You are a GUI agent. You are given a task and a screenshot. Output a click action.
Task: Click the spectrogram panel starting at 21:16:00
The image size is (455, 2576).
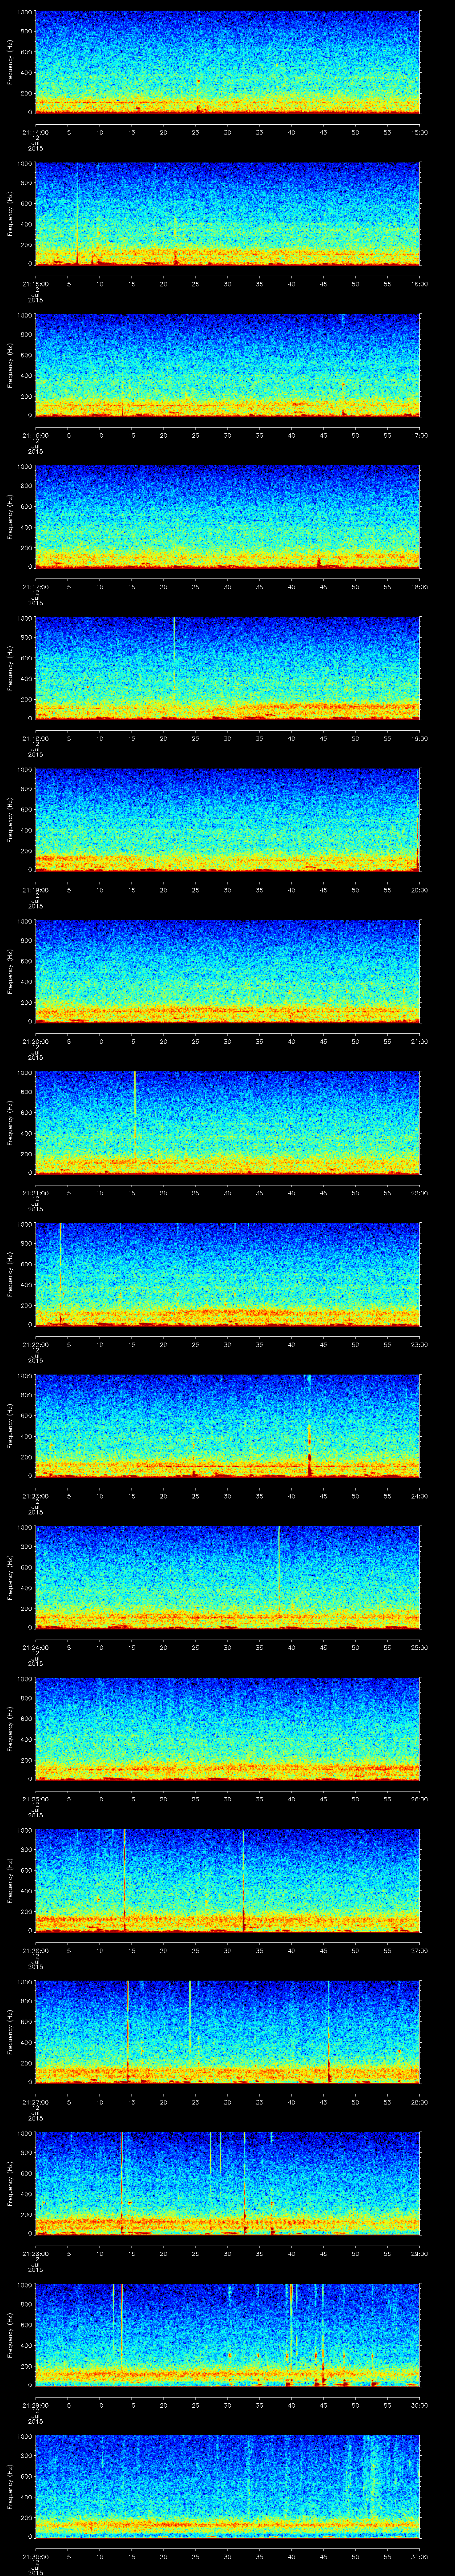point(228,366)
